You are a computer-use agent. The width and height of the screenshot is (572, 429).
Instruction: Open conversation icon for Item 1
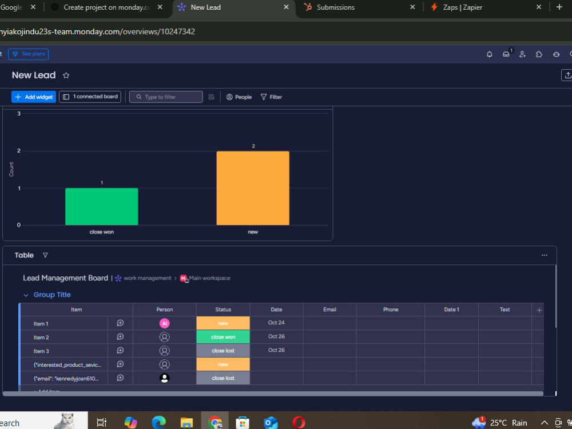pyautogui.click(x=120, y=323)
